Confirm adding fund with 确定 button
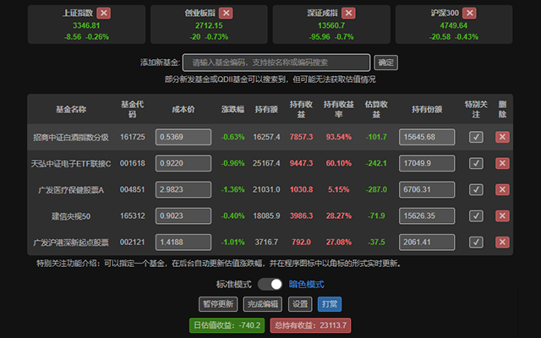The image size is (541, 338). 385,63
